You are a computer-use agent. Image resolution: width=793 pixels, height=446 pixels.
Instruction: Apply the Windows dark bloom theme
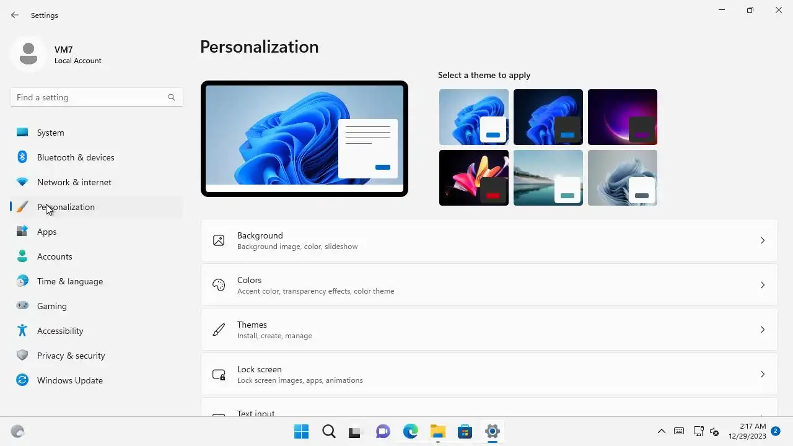pyautogui.click(x=548, y=117)
